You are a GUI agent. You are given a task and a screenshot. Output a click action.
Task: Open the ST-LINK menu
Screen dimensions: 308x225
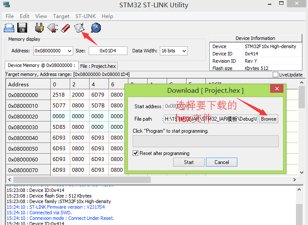(85, 16)
